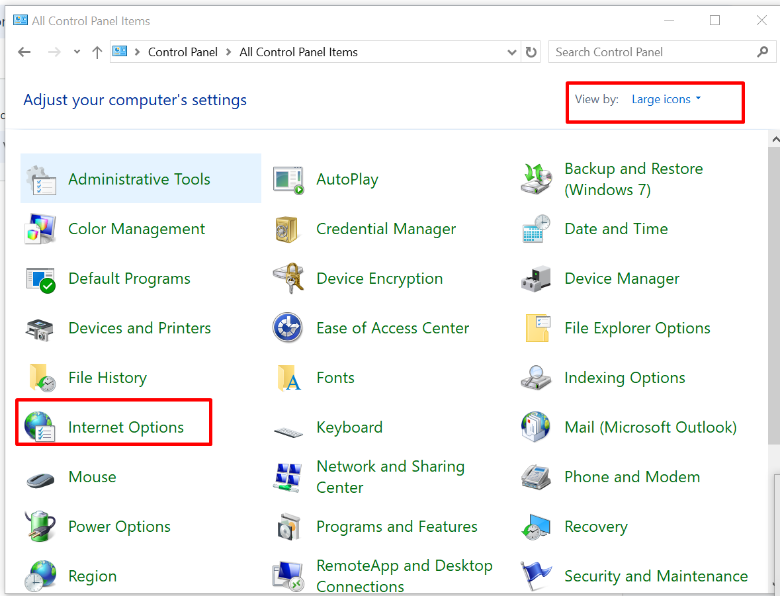
Task: Open the Security and Maintenance flag icon
Action: [x=536, y=576]
